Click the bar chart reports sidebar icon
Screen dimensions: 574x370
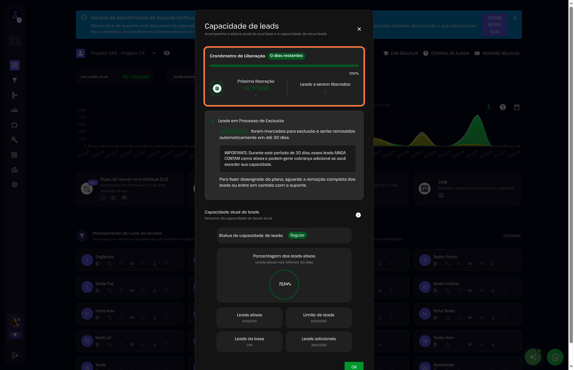[x=15, y=170]
